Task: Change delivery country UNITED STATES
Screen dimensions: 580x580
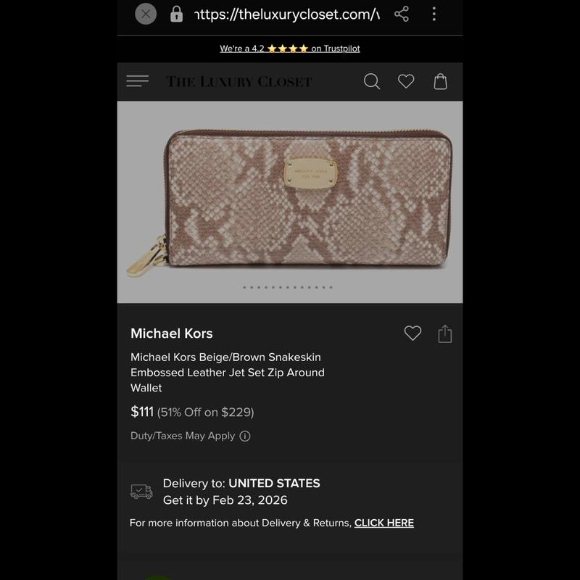Action: coord(274,483)
